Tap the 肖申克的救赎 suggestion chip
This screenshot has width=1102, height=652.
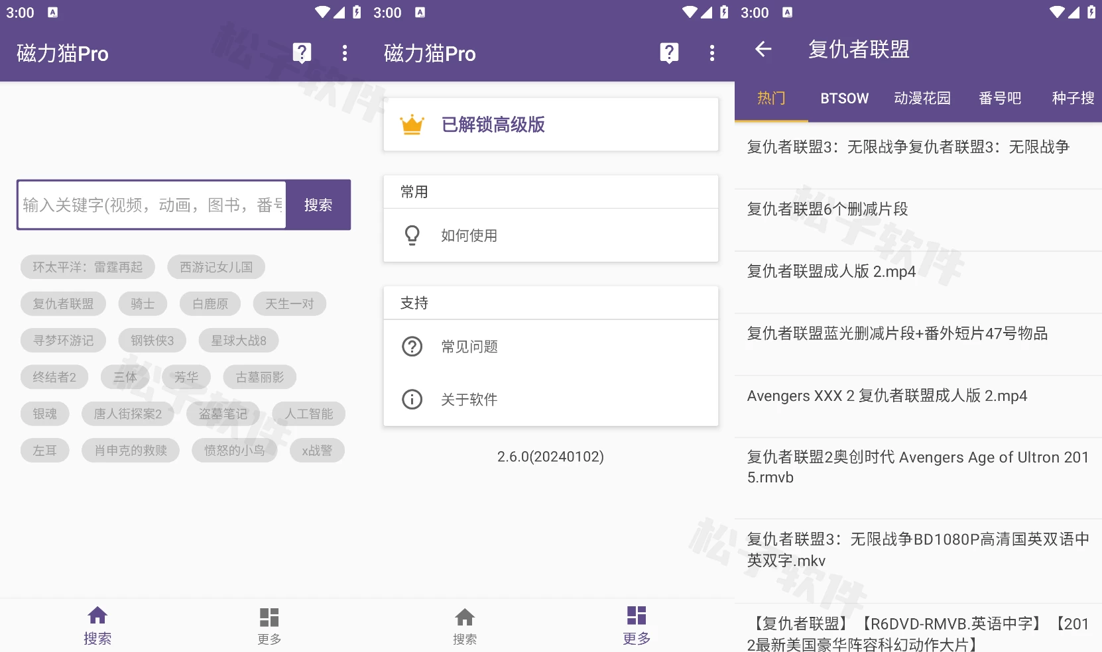click(131, 450)
